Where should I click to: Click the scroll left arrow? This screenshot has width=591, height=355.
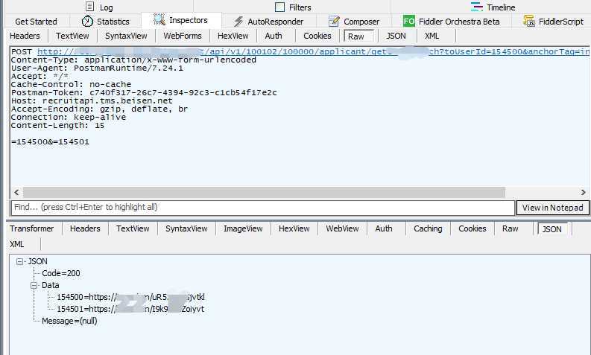click(16, 192)
